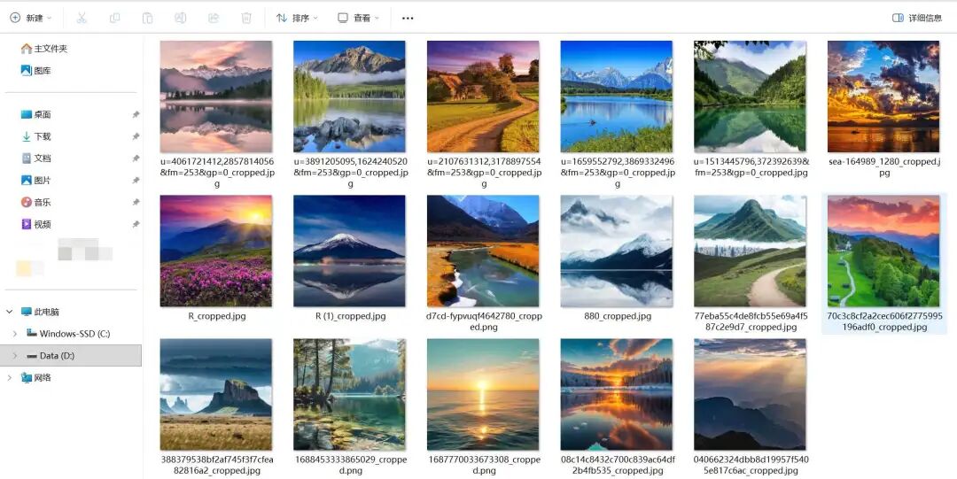The height and width of the screenshot is (479, 957).
Task: Expand the Network (网络) tree node
Action: point(9,378)
